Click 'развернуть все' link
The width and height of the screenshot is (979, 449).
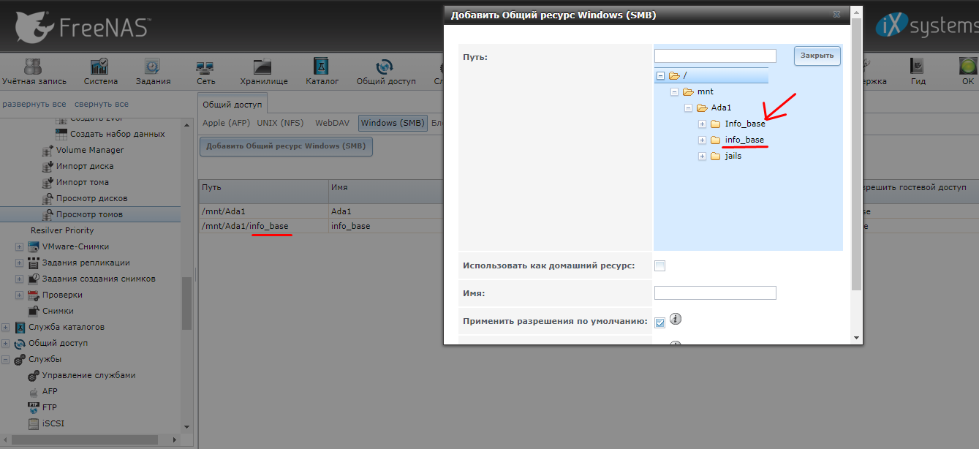(34, 105)
